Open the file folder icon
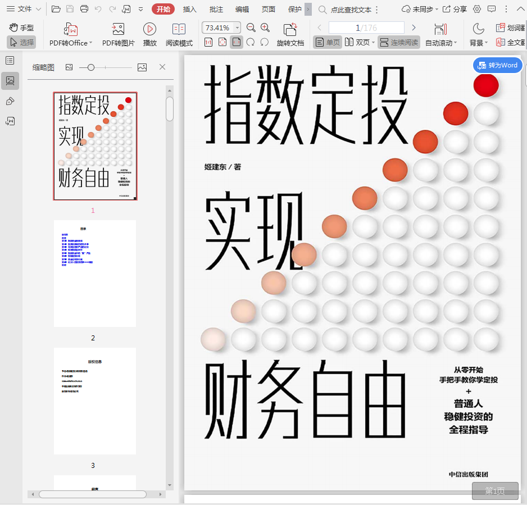Screen dimensions: 527x505 pyautogui.click(x=56, y=9)
